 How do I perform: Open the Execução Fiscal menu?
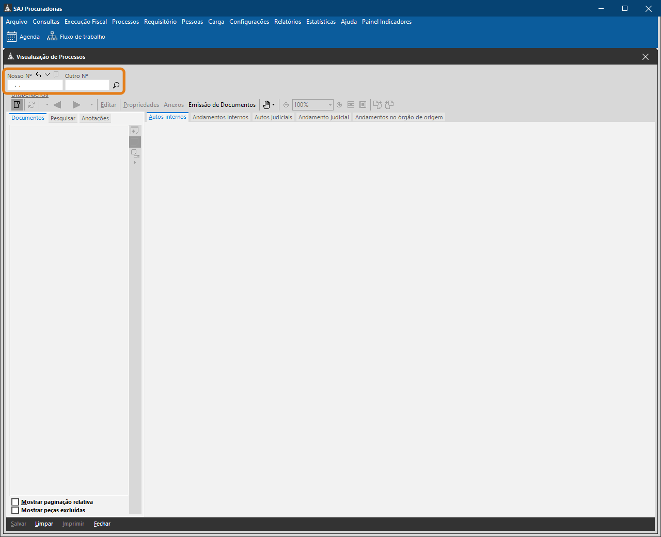[x=86, y=22]
